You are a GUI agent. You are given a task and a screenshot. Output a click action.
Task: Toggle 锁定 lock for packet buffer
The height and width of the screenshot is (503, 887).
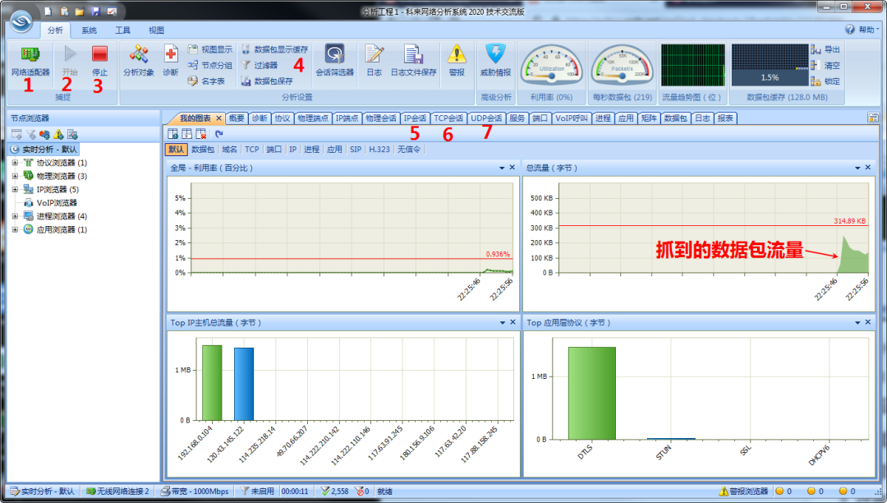[x=826, y=81]
